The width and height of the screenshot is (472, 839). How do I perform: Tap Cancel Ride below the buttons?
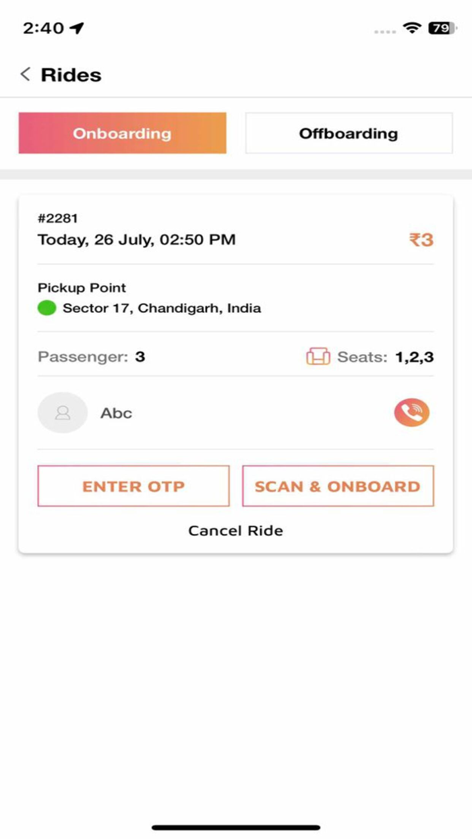coord(235,531)
